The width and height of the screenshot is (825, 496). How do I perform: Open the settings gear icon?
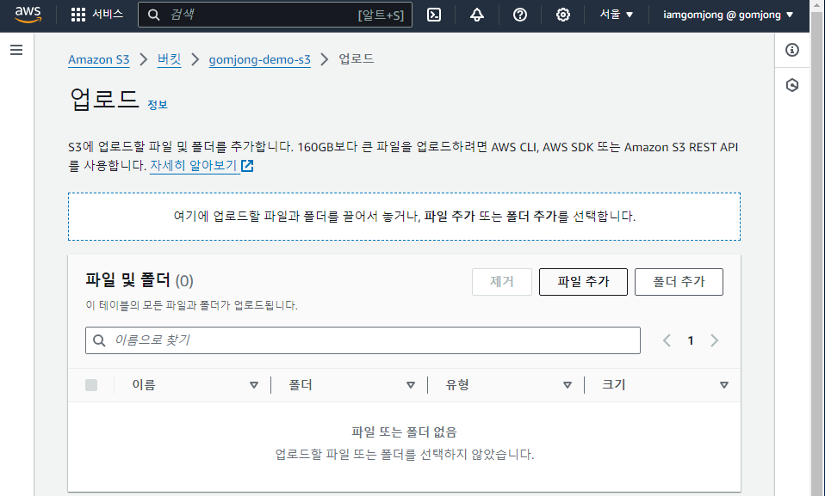[563, 15]
